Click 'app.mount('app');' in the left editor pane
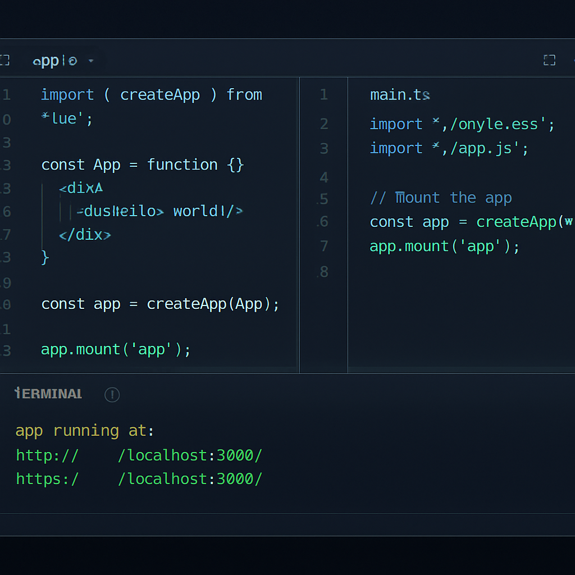Screen dimensions: 575x575 (116, 349)
